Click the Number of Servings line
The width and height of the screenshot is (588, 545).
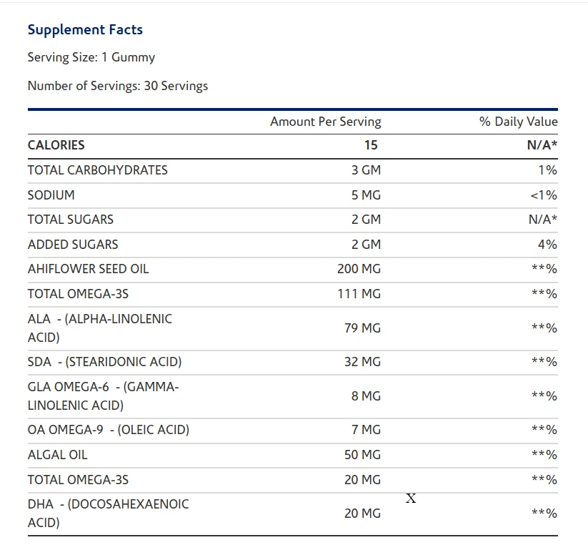117,86
